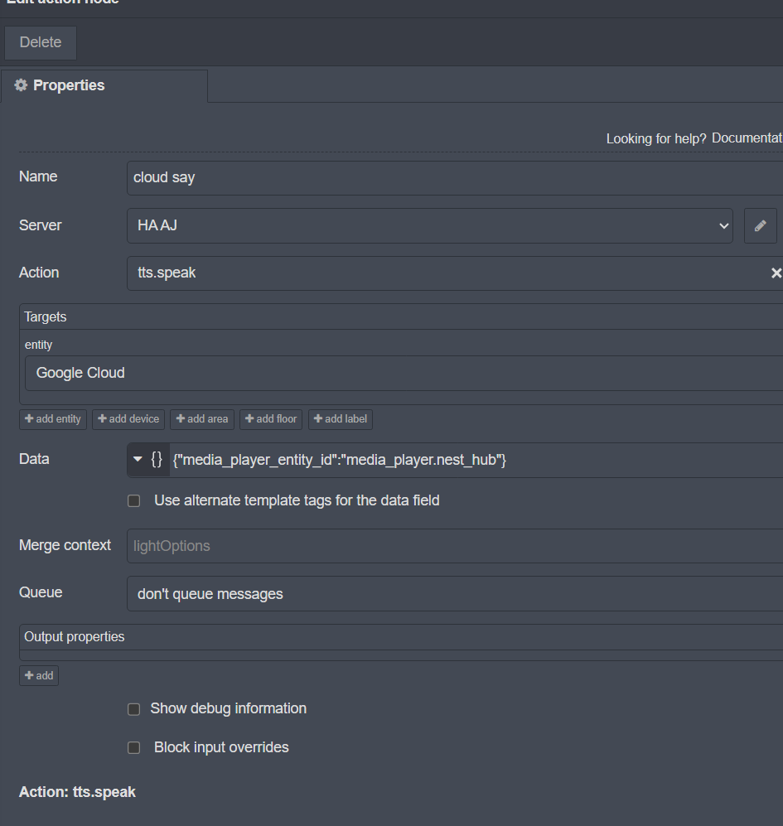Toggle Show debug information checkbox
The height and width of the screenshot is (826, 783).
133,709
